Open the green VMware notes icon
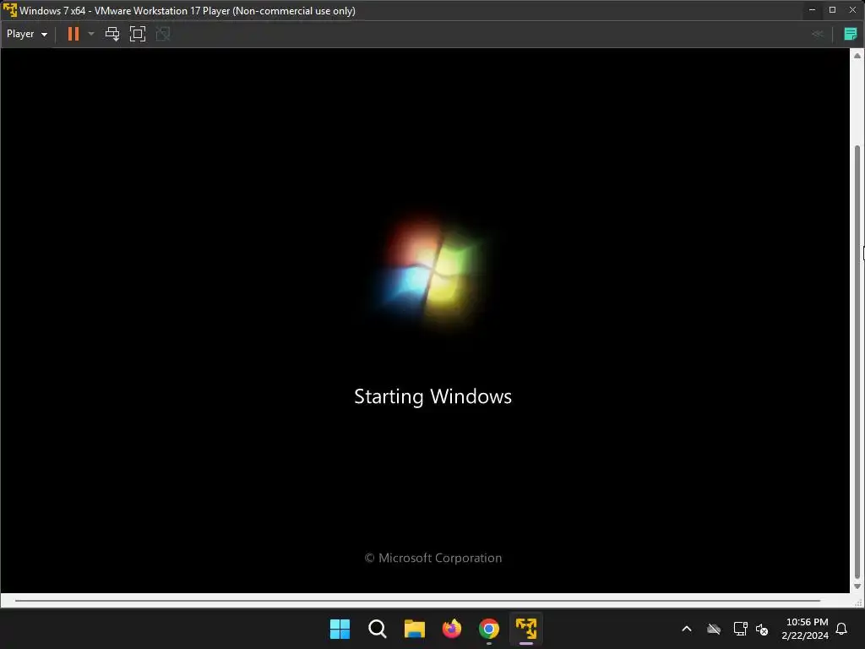The width and height of the screenshot is (865, 649). (850, 34)
